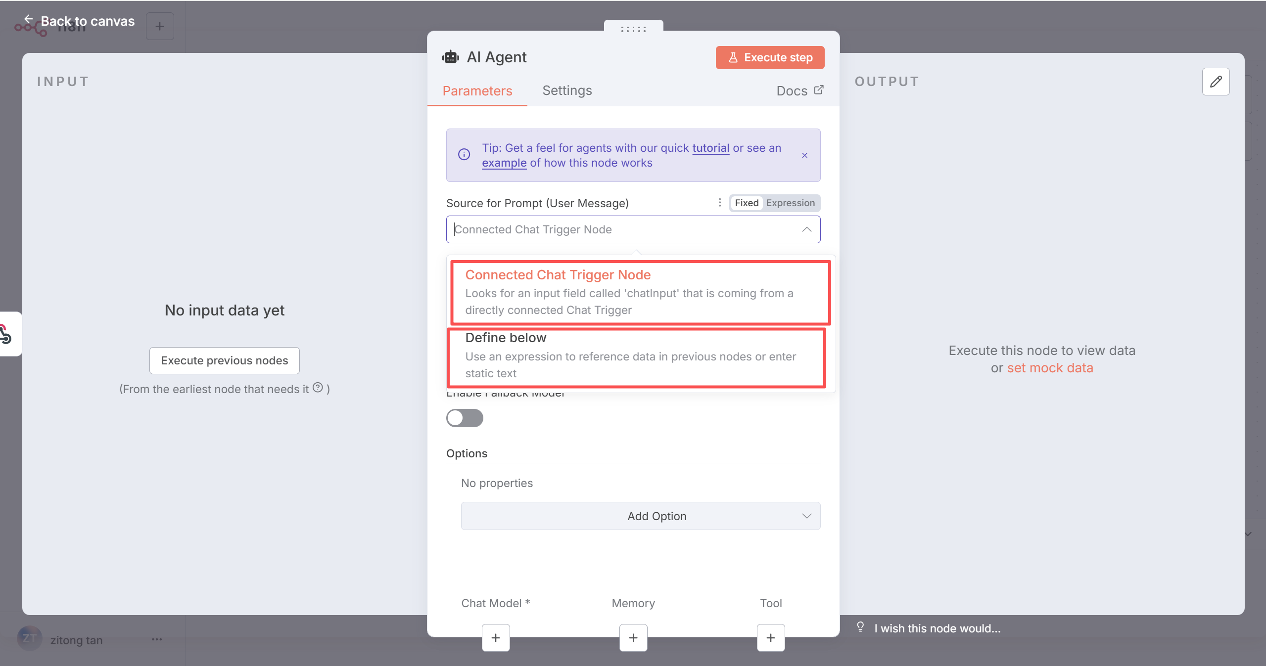Switch parameter mode to Expression
The height and width of the screenshot is (666, 1266).
coord(790,203)
